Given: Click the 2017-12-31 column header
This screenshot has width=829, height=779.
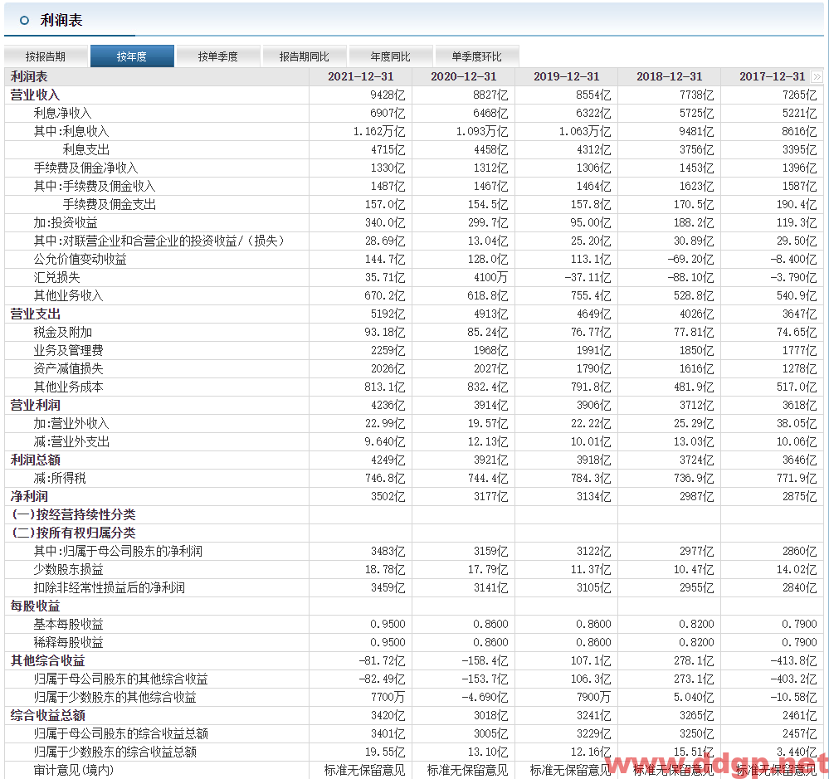Looking at the screenshot, I should [772, 76].
